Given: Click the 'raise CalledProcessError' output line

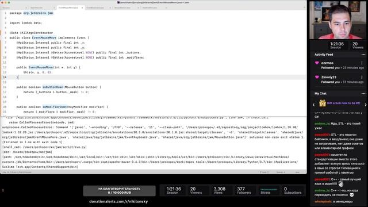Looking at the screenshot, I should 42,122.
